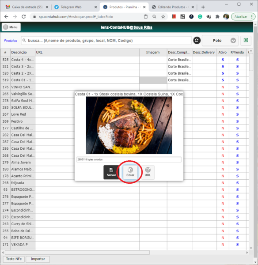
Task: Click the clipboard icon in address bar
Action: (146, 17)
